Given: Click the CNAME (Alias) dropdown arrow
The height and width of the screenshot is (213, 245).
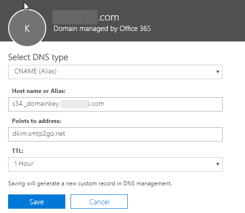Looking at the screenshot, I should pos(218,72).
